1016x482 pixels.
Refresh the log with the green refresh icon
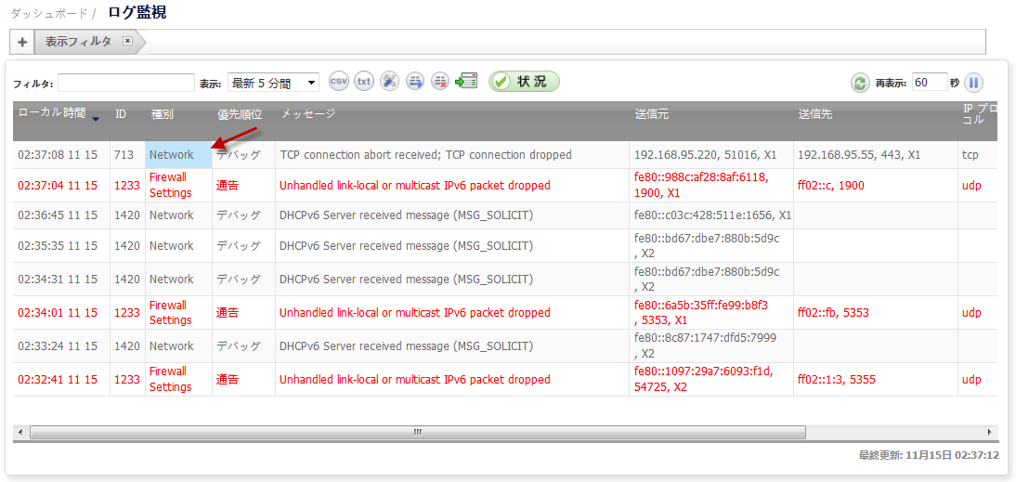860,83
